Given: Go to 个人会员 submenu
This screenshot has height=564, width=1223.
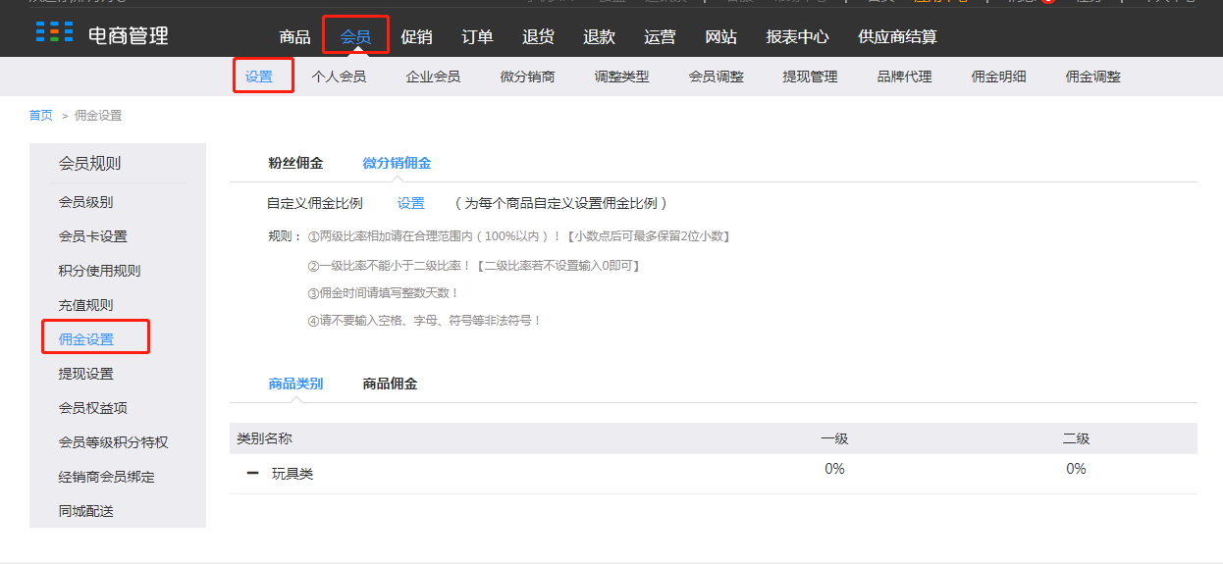Looking at the screenshot, I should (x=339, y=76).
